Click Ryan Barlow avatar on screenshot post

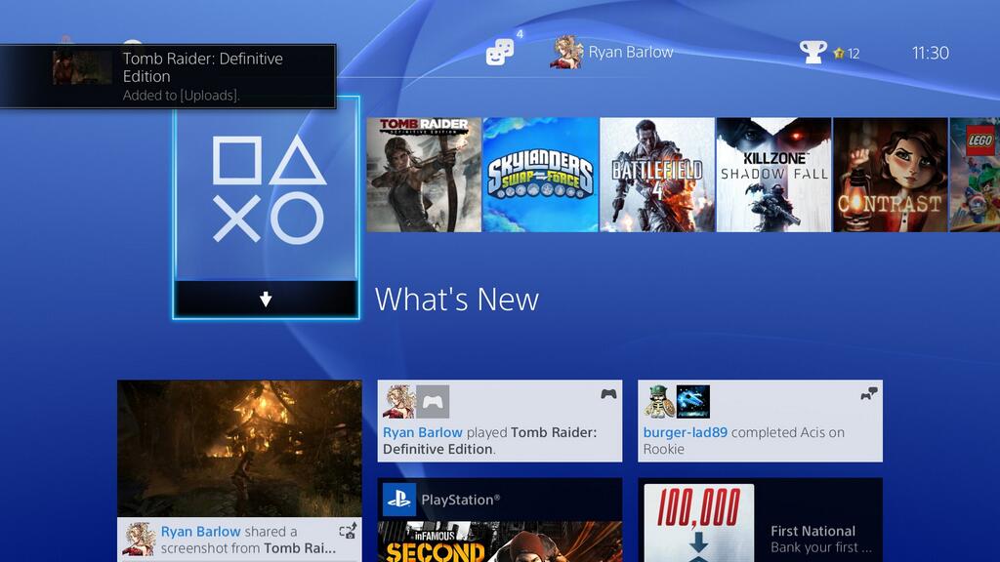(x=139, y=539)
